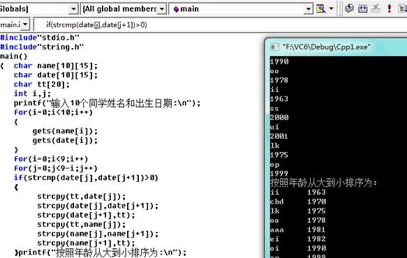
Task: Click console output row oo 1978
Action: (297, 220)
